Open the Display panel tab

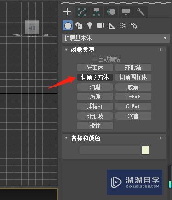[x=126, y=12]
